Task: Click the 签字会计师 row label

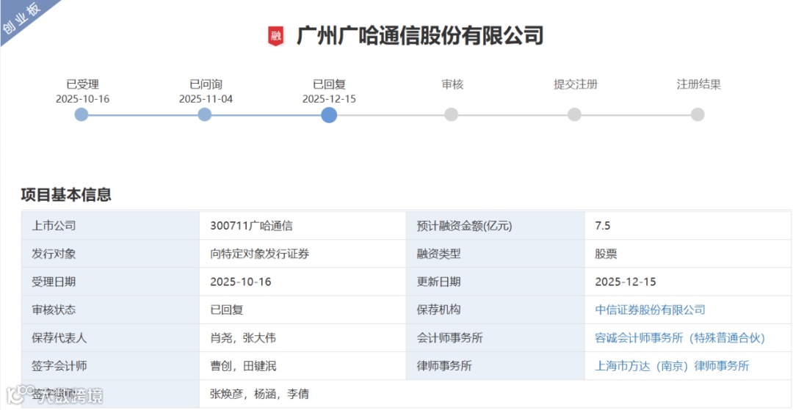Action: [59, 366]
